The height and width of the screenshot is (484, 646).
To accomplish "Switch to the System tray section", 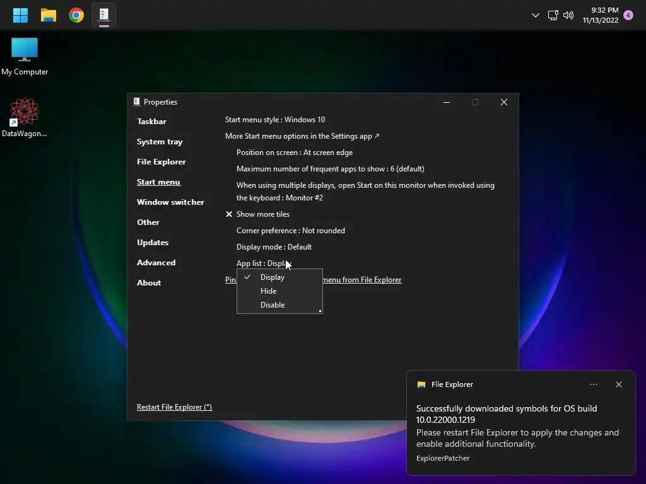I will pos(160,142).
